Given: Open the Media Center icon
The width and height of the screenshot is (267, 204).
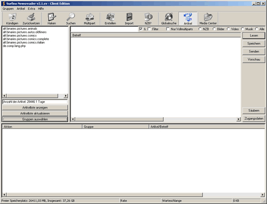Looking at the screenshot, I should coord(208,19).
